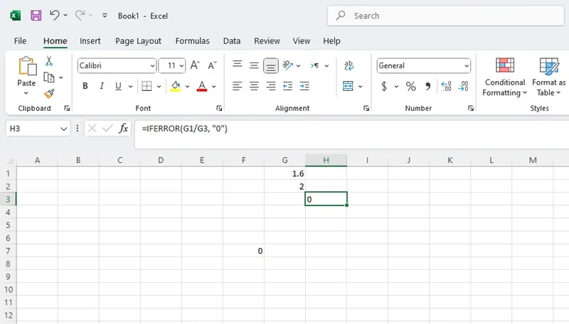The image size is (569, 324).
Task: Cut selection with scissors icon
Action: (x=49, y=61)
